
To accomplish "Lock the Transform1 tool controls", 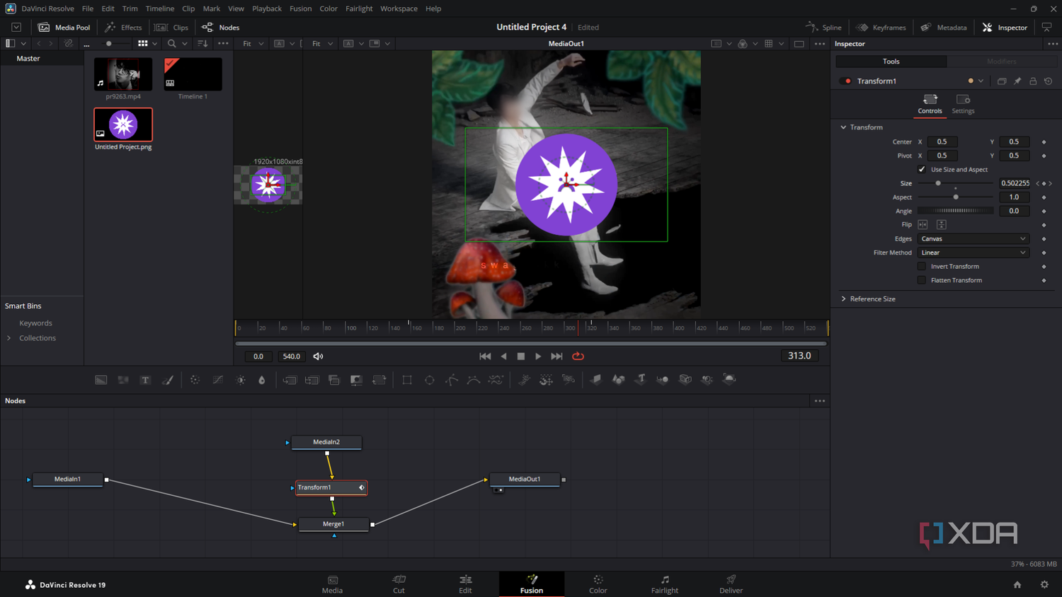I will [1033, 81].
